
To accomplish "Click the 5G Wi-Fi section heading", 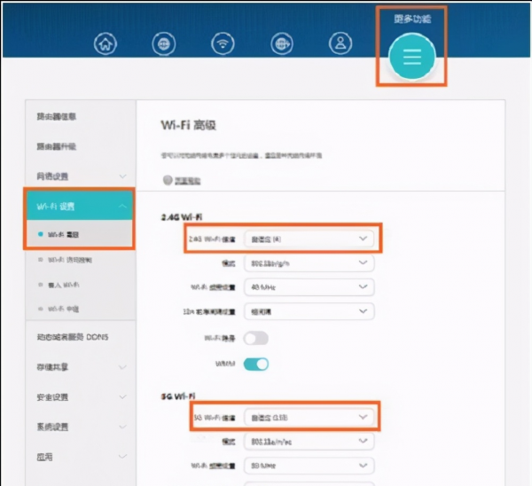I will (x=178, y=396).
